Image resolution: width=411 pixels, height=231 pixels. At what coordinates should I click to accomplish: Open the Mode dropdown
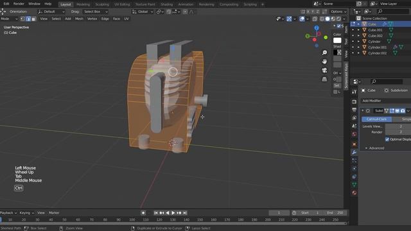9,19
